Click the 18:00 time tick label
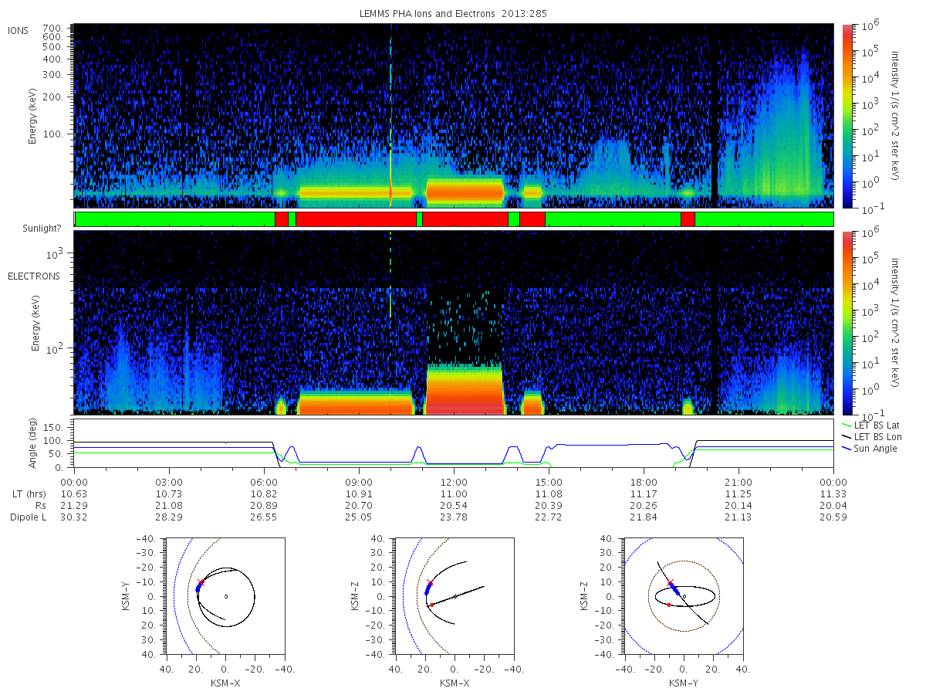926x695 pixels. [x=644, y=481]
